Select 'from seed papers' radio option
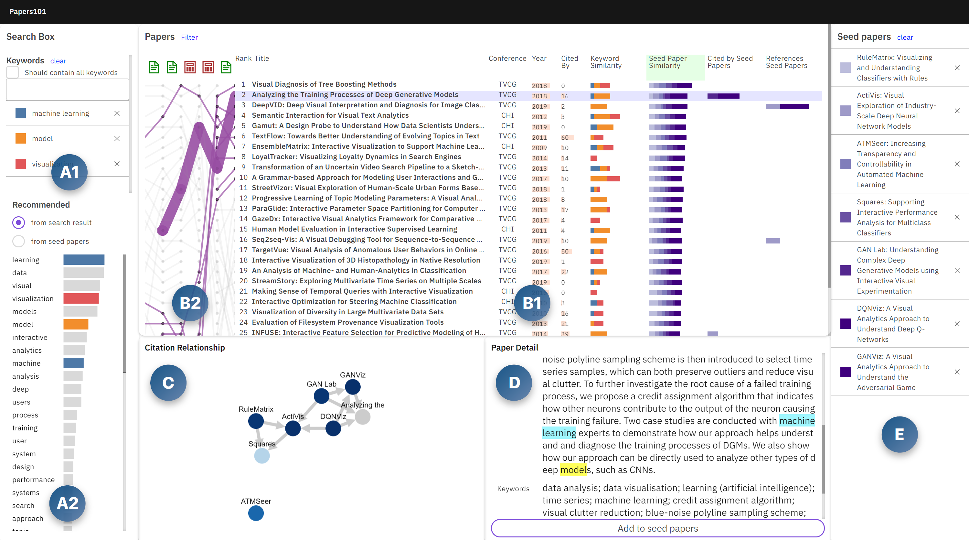 tap(18, 241)
